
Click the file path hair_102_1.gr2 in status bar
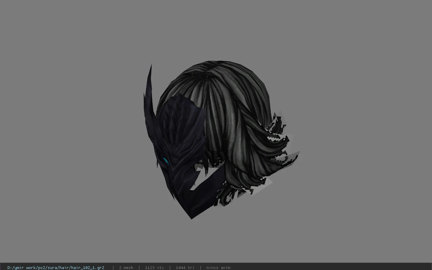coord(56,268)
